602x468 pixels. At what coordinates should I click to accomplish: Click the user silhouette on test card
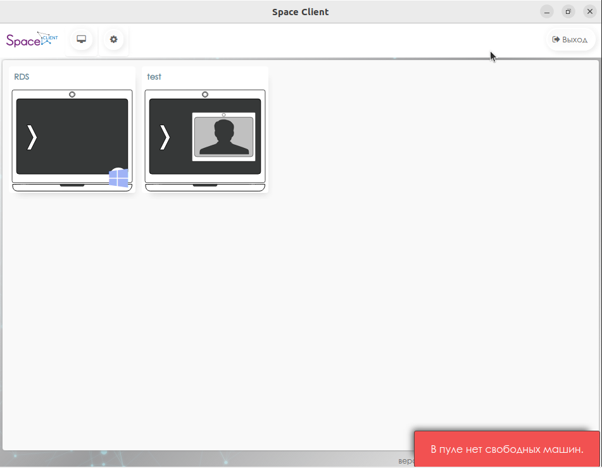coord(223,137)
